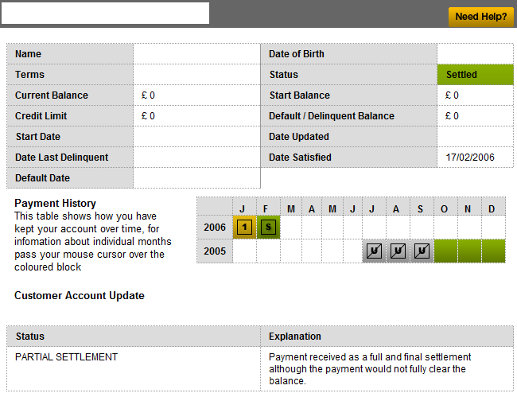Viewport: 517px width, 397px height.
Task: Click January 2006 payment status block
Action: (x=245, y=228)
